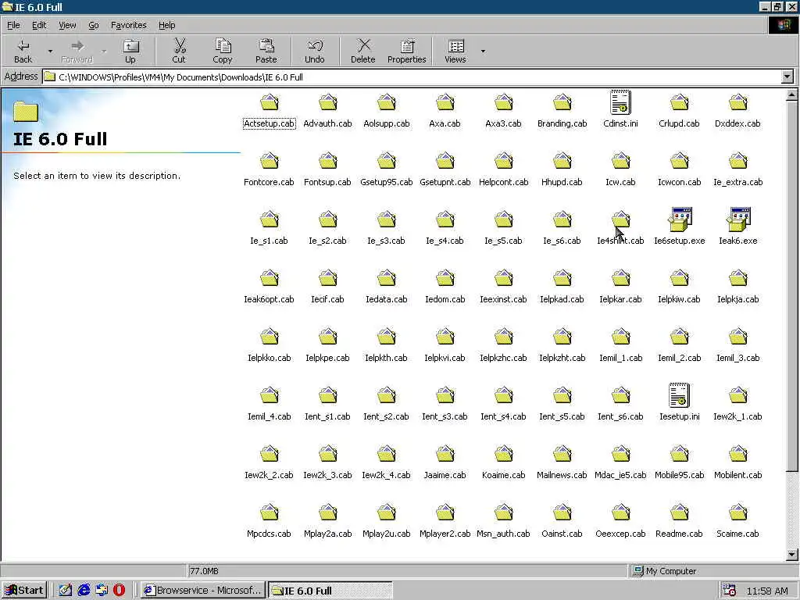Screen dimensions: 800x600
Task: Select the Gsetup95.cab file icon
Action: coord(387,161)
